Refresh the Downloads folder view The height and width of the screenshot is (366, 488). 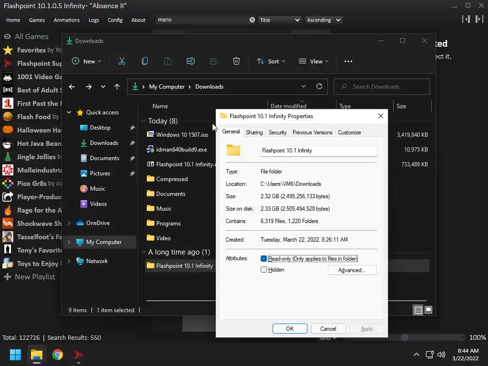[x=319, y=87]
